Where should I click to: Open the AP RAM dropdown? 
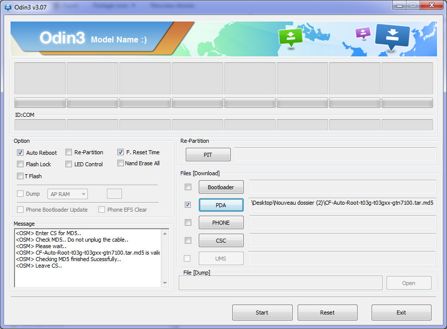[x=67, y=194]
